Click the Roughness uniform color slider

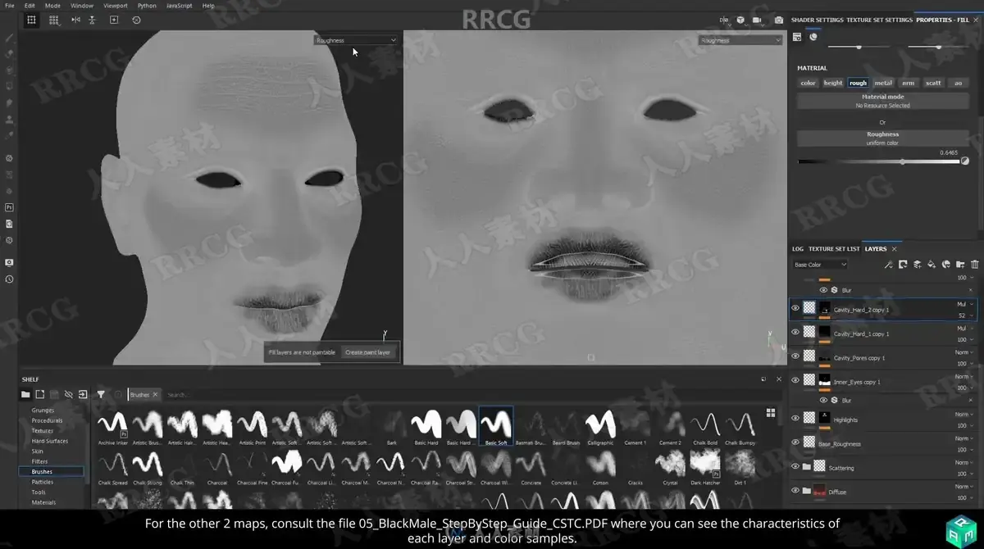878,161
